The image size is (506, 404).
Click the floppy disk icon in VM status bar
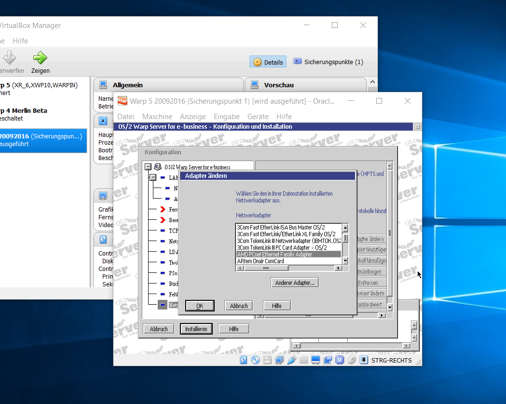(x=267, y=360)
